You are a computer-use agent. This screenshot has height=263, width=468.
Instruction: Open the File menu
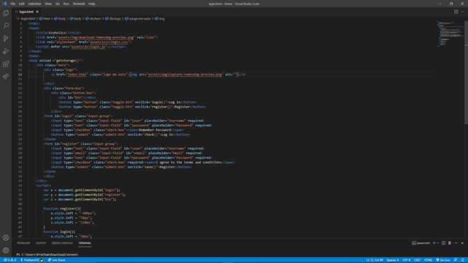(x=13, y=4)
